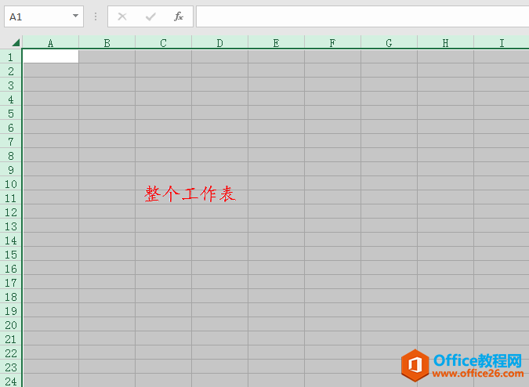Select row 15 header
This screenshot has height=387, width=529.
[11, 255]
